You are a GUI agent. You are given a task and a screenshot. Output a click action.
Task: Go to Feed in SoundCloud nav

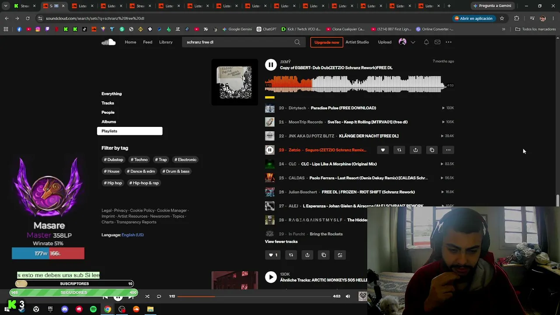147,42
